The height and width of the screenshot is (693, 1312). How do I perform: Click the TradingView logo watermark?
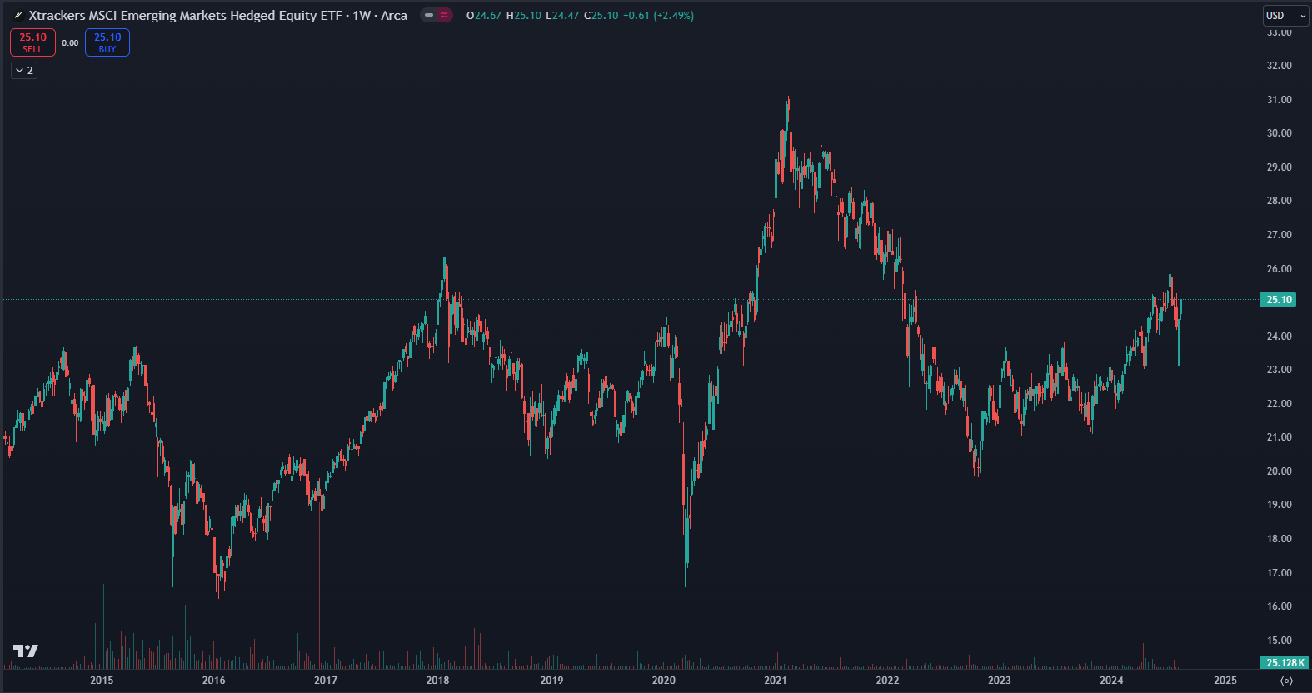click(x=26, y=651)
